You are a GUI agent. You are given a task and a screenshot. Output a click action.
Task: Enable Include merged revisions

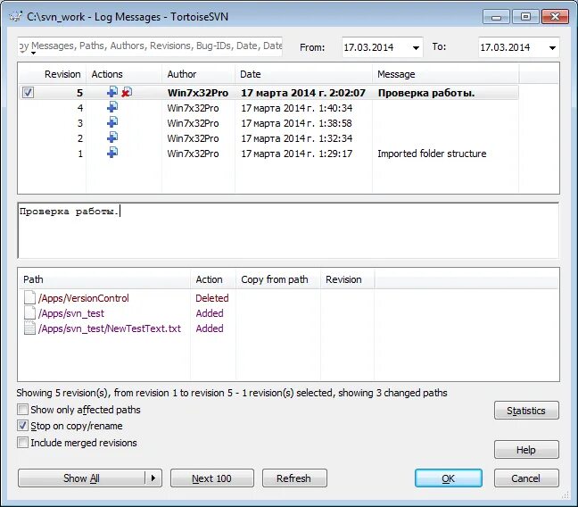coord(22,442)
